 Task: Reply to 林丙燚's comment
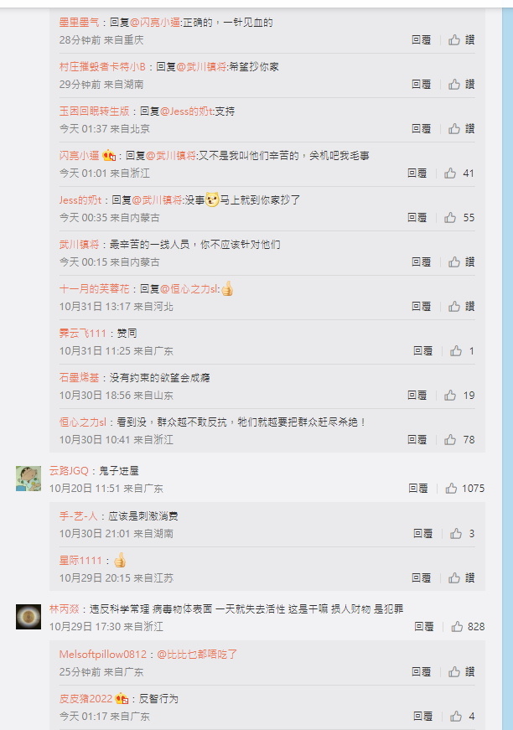click(423, 627)
